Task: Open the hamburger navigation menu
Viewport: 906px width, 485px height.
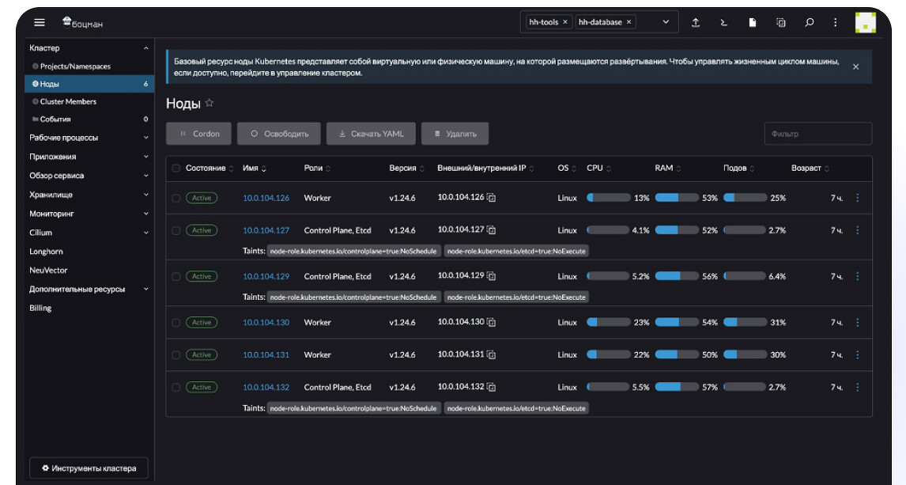Action: 40,22
